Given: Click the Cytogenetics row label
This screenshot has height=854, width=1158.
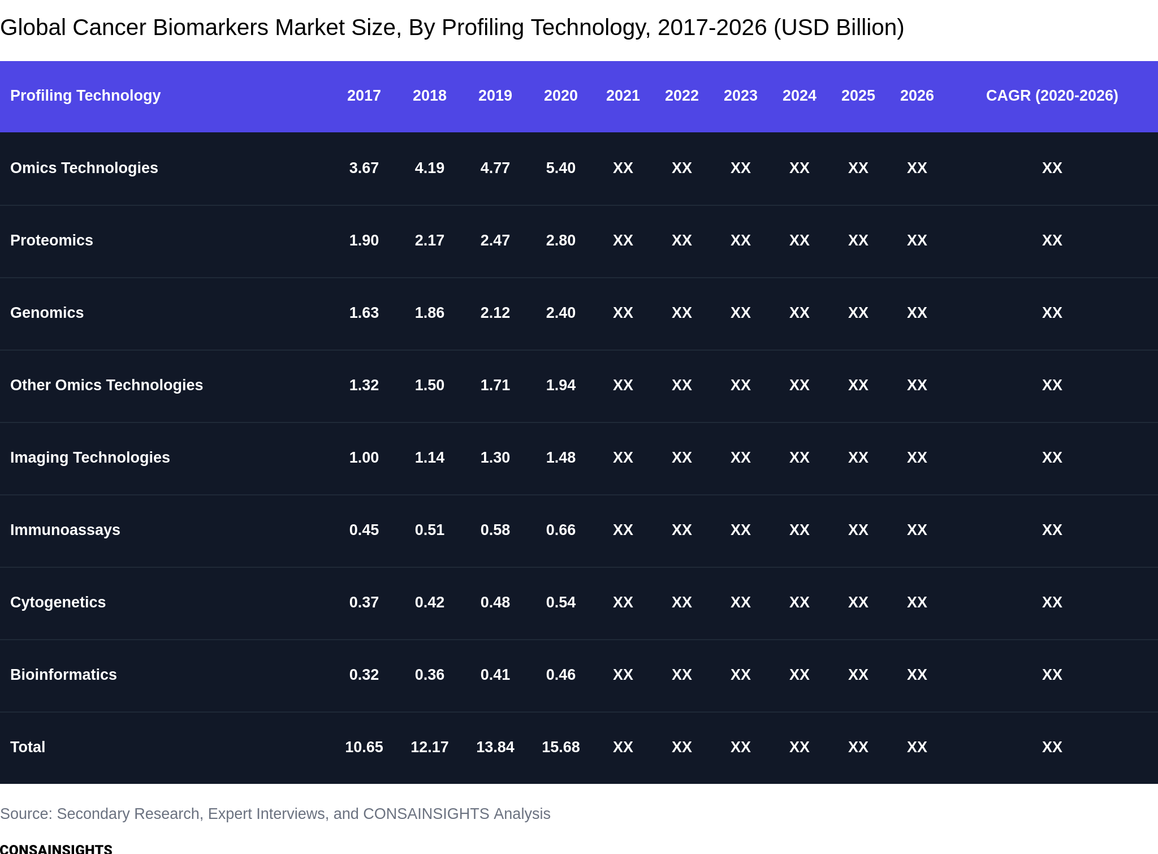Looking at the screenshot, I should (x=58, y=602).
